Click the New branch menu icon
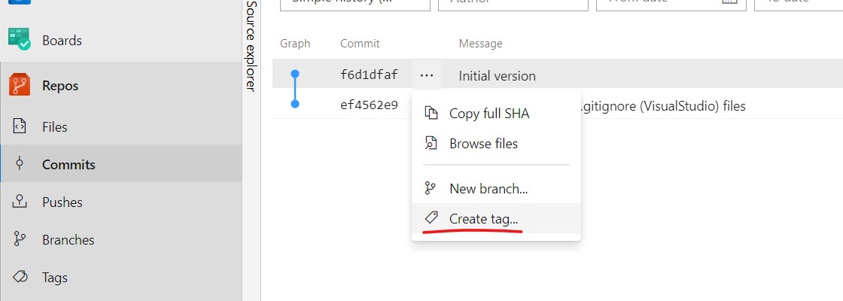 [431, 188]
